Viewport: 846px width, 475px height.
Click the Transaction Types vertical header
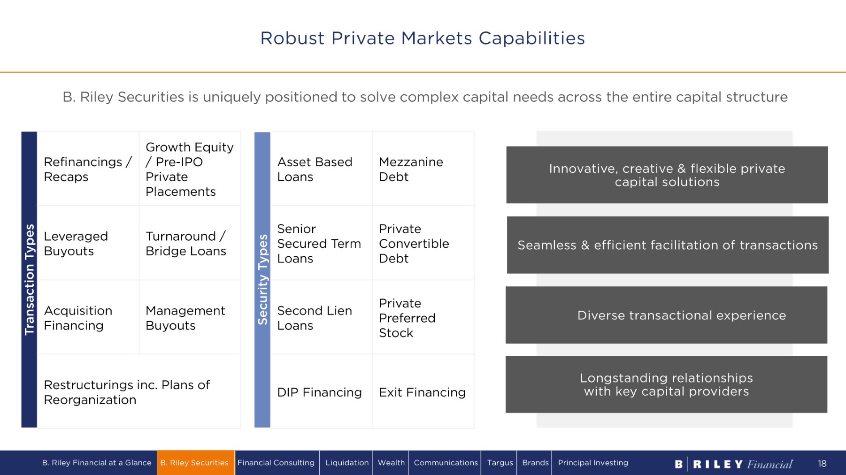[x=29, y=279]
